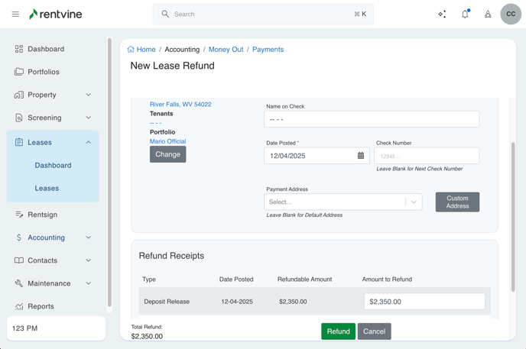Viewport: 526px width, 349px height.
Task: Click the green Refund button
Action: pyautogui.click(x=338, y=331)
